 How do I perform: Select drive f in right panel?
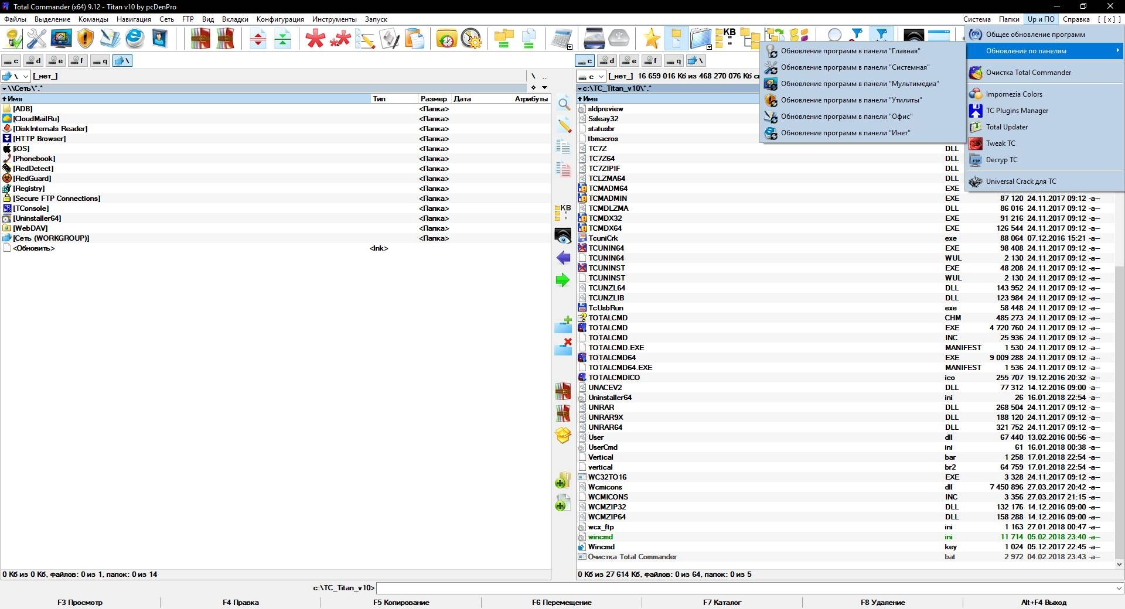(651, 60)
